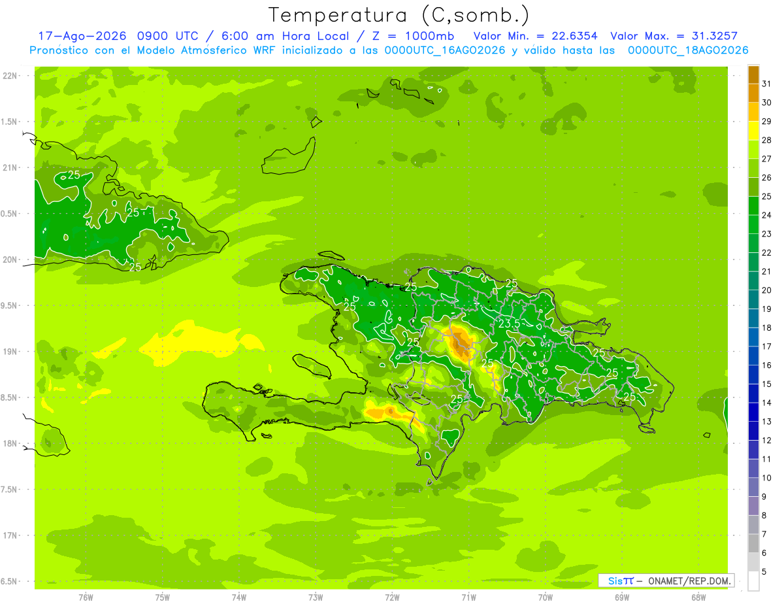
Task: Click latitude axis label "19N"
Action: [x=10, y=351]
